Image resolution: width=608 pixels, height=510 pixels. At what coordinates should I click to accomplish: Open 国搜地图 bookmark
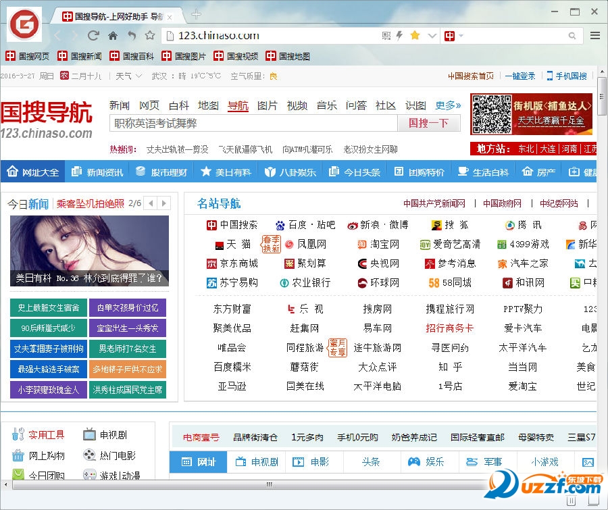click(x=288, y=56)
